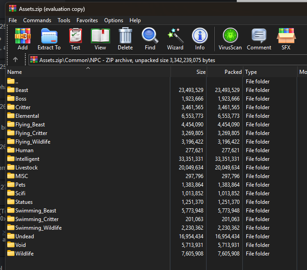Select the Beast folder icon
Screen dimensions: 307x270
click(x=11, y=90)
